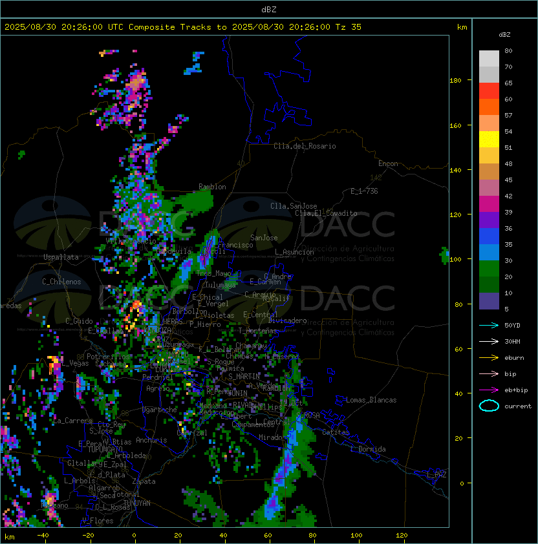Click the 'Uspallata' map label

tap(61, 257)
